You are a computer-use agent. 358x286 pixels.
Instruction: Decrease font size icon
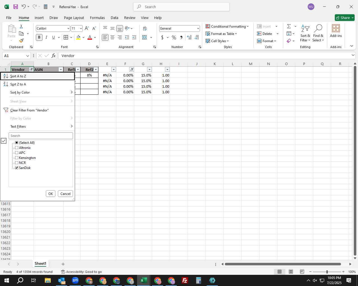[94, 28]
